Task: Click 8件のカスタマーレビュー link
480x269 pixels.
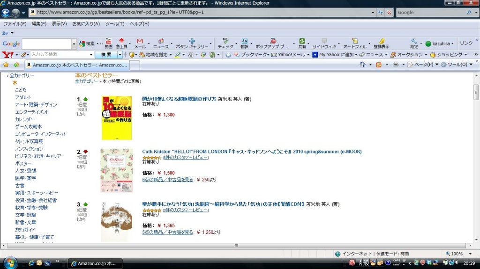Action: 186,158
